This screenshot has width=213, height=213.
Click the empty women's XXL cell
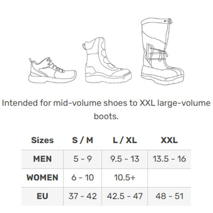pos(169,178)
